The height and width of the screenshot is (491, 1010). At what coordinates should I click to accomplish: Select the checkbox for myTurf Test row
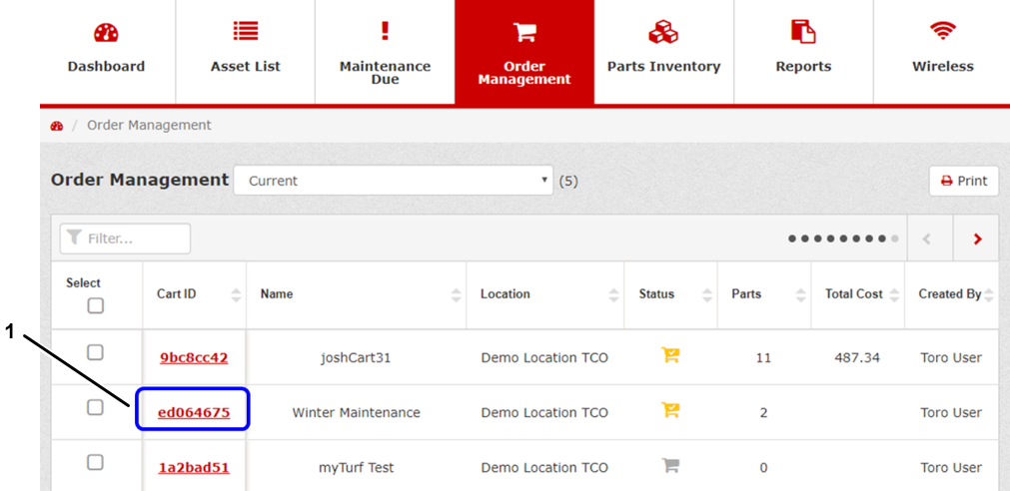point(95,462)
